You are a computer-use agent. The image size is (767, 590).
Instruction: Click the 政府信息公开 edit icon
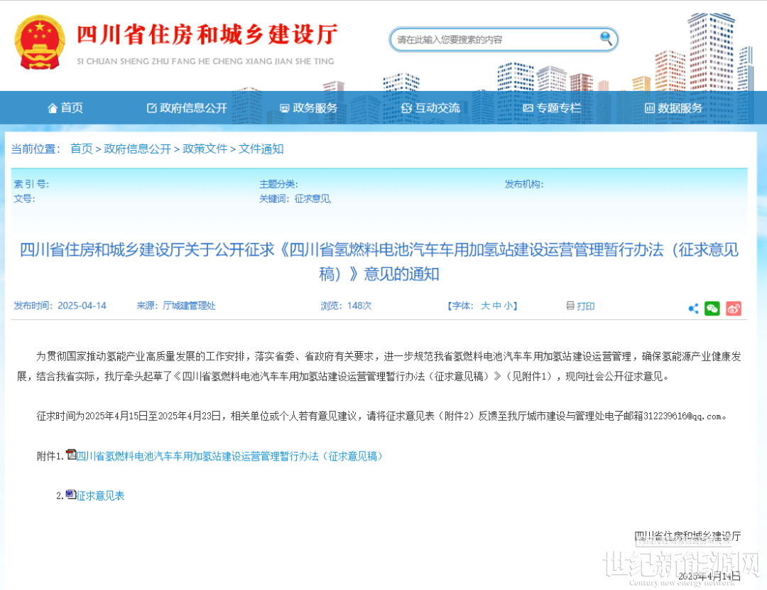click(x=152, y=108)
